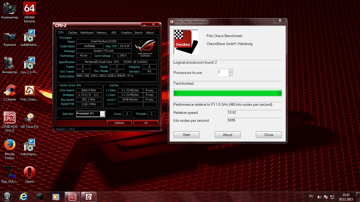Click the Validate button in CPU-Z
Screen dimensions: 360x202
click(119, 123)
